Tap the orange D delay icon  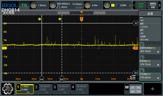(x=88, y=5)
